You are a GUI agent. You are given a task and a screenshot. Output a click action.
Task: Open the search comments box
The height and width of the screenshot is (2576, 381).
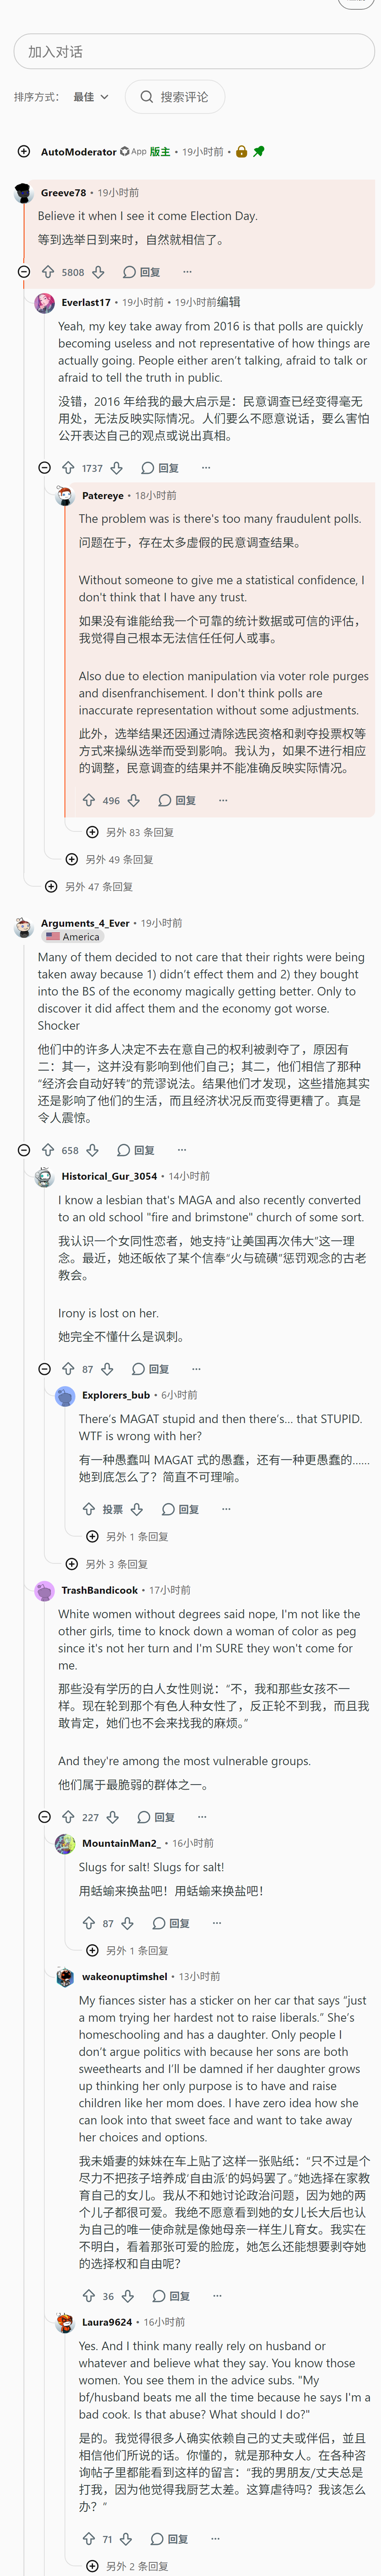(175, 97)
